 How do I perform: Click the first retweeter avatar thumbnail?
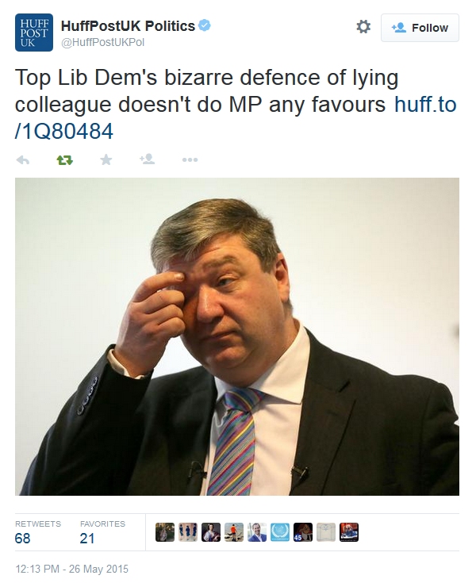[x=165, y=532]
